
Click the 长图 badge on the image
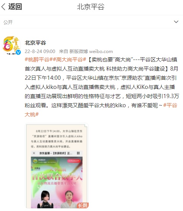tap(83, 206)
